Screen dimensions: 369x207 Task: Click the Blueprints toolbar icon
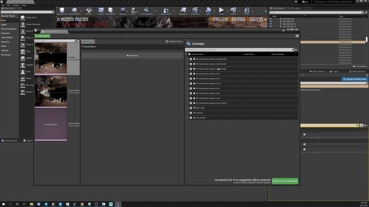183,11
